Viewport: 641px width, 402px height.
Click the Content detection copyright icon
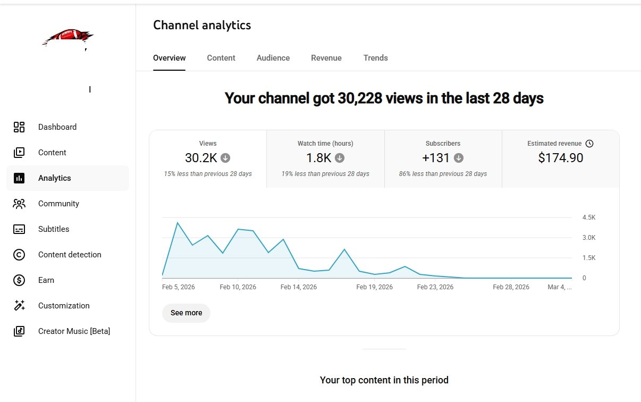pyautogui.click(x=19, y=255)
